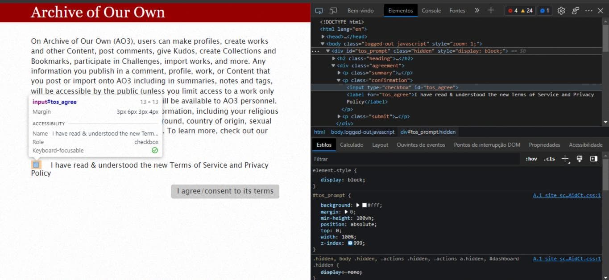Select the Elementos tab
This screenshot has width=609, height=280.
point(401,10)
